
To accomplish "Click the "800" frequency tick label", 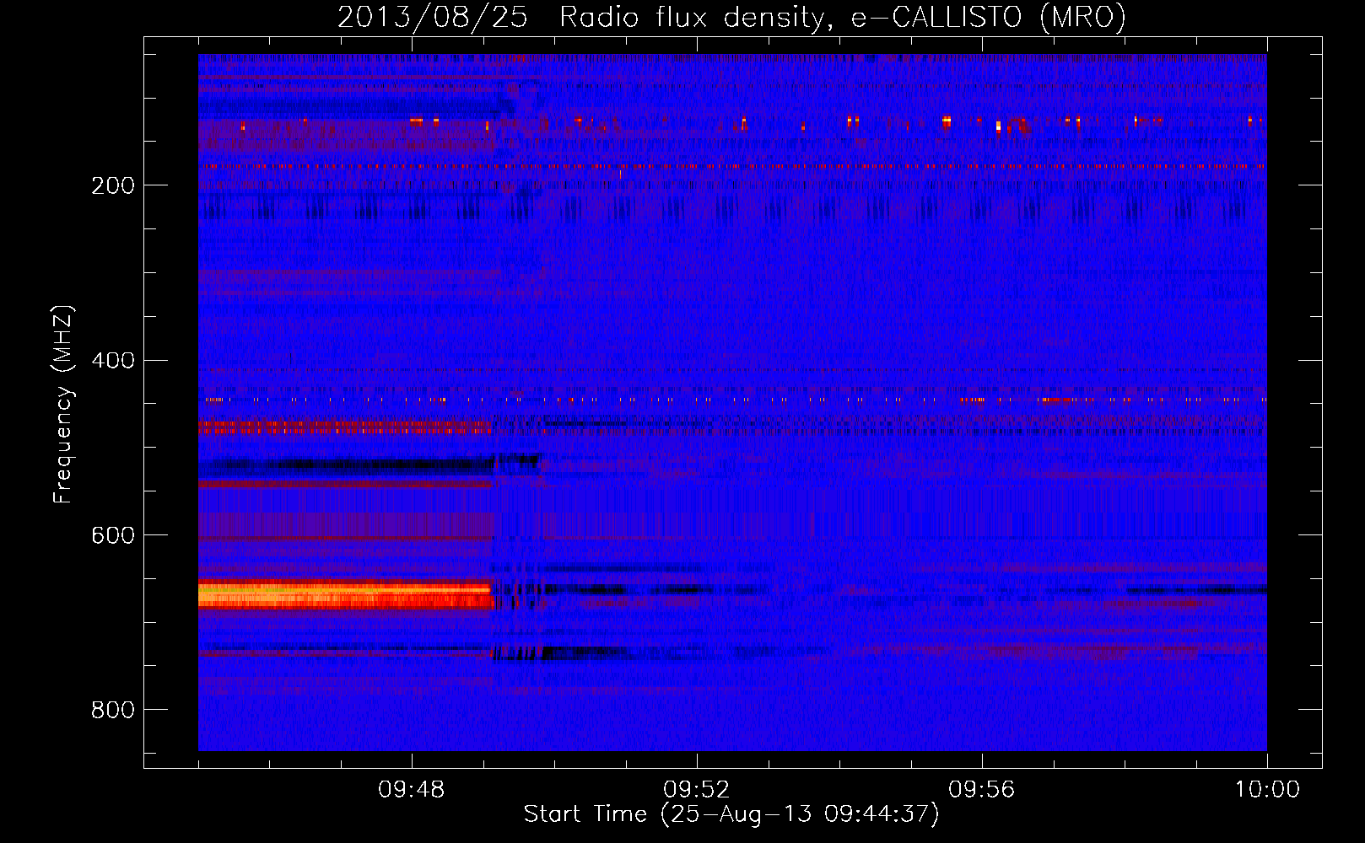I will [x=113, y=711].
